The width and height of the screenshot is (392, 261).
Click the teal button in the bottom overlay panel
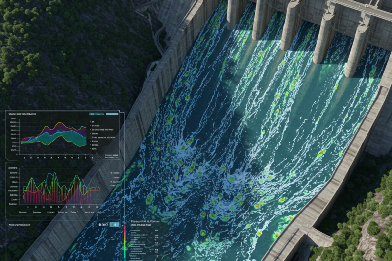pos(114,225)
